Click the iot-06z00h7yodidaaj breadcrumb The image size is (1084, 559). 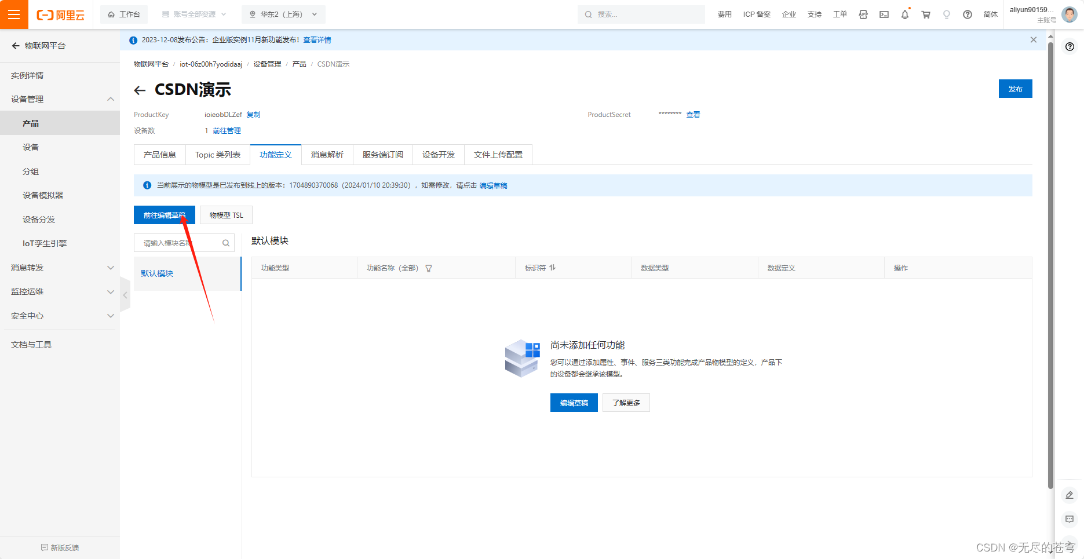pos(211,64)
